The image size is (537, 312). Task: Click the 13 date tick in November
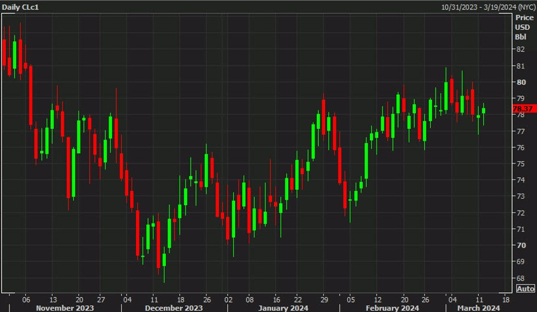click(x=53, y=299)
